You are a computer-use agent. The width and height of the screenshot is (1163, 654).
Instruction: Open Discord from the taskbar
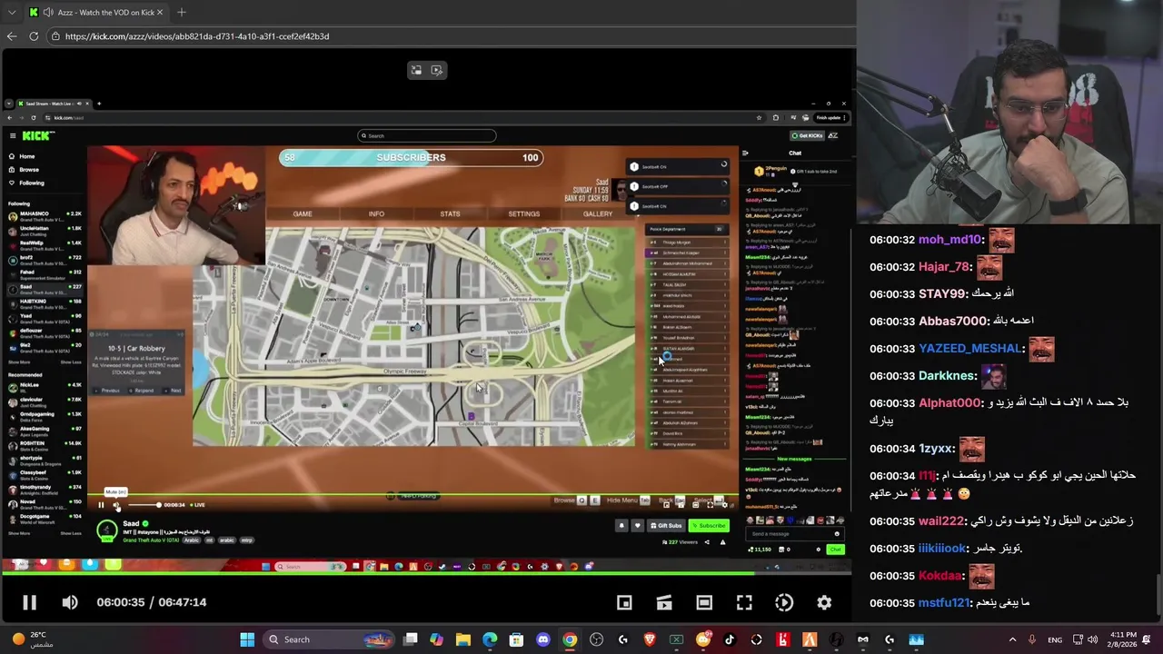click(x=543, y=639)
